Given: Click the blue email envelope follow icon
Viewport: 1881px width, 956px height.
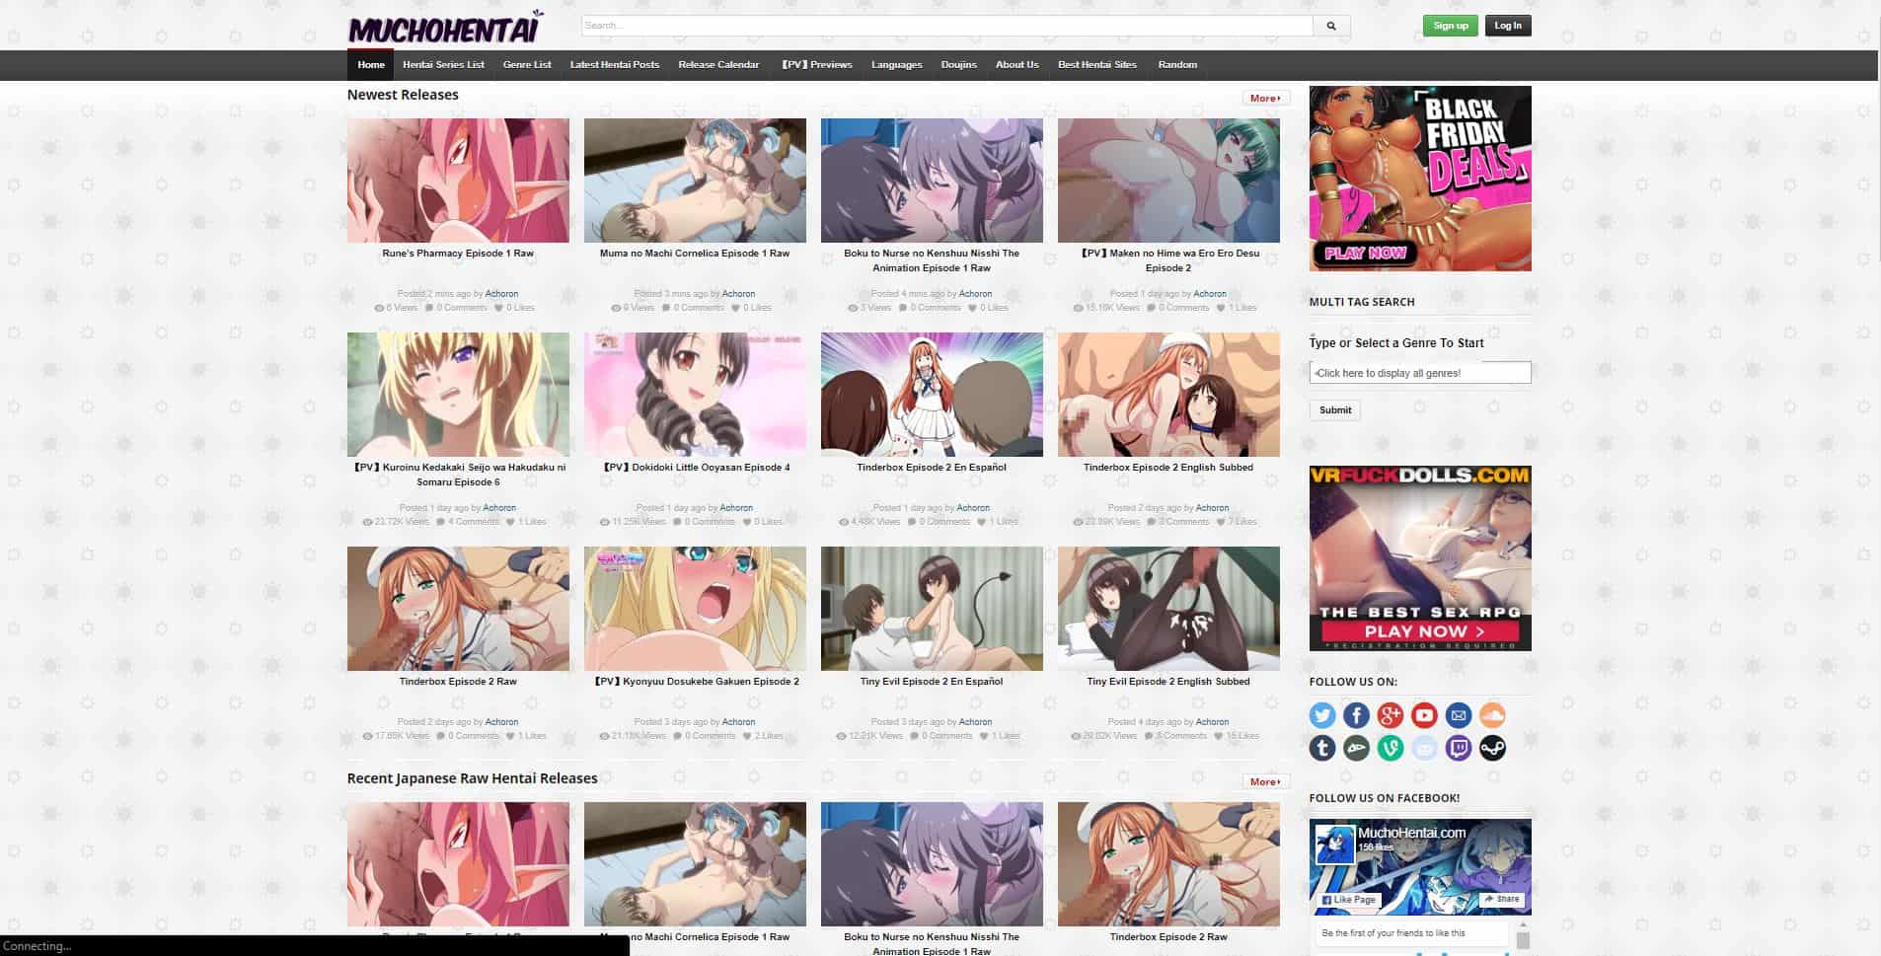Looking at the screenshot, I should pyautogui.click(x=1459, y=715).
